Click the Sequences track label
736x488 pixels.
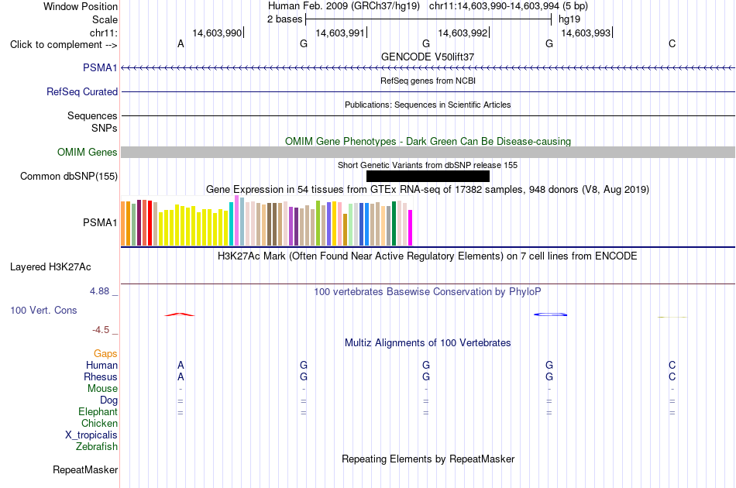(x=92, y=115)
